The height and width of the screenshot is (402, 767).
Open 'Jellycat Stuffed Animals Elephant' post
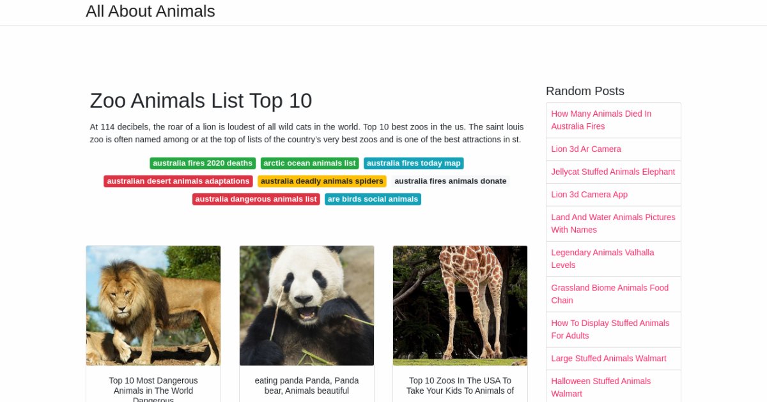(613, 172)
